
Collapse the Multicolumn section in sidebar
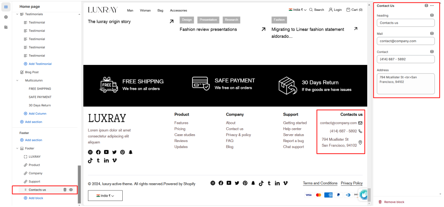point(17,80)
